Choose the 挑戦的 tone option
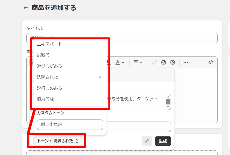Screen dimensions: 230x155 point(43,55)
